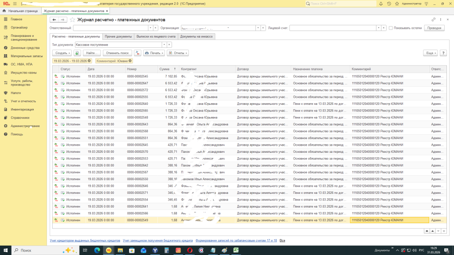Clear the Организация field
Screen dimensions: 454x255
263,28
